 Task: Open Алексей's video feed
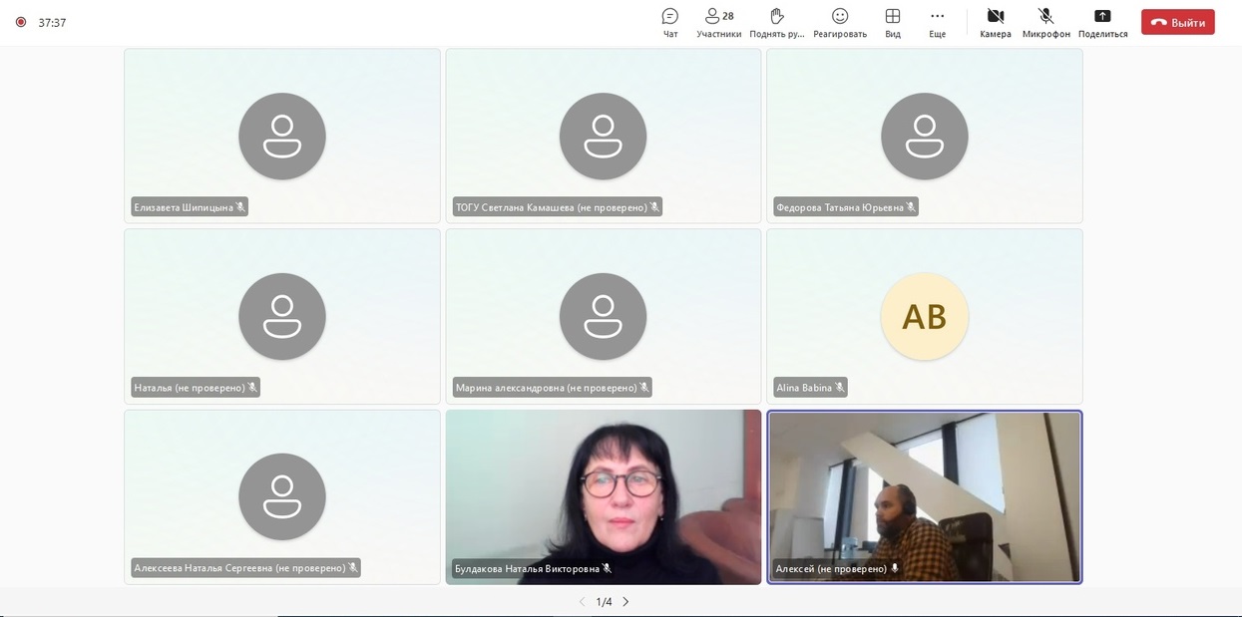coord(925,496)
